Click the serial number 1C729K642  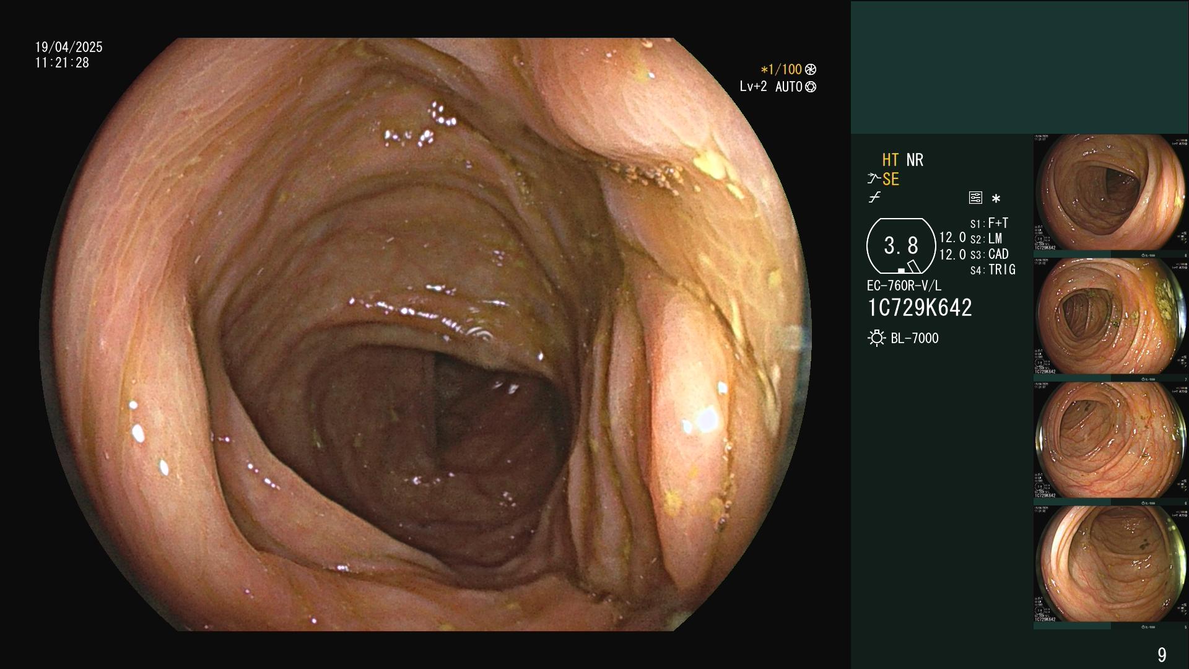click(x=920, y=308)
